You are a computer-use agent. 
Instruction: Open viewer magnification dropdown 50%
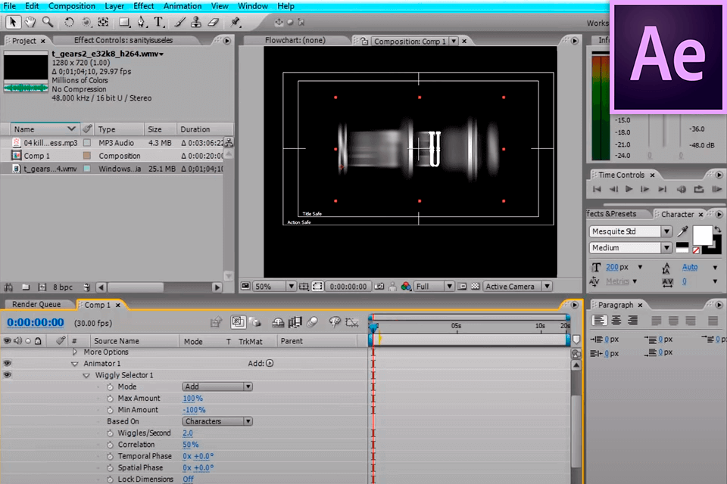click(274, 287)
